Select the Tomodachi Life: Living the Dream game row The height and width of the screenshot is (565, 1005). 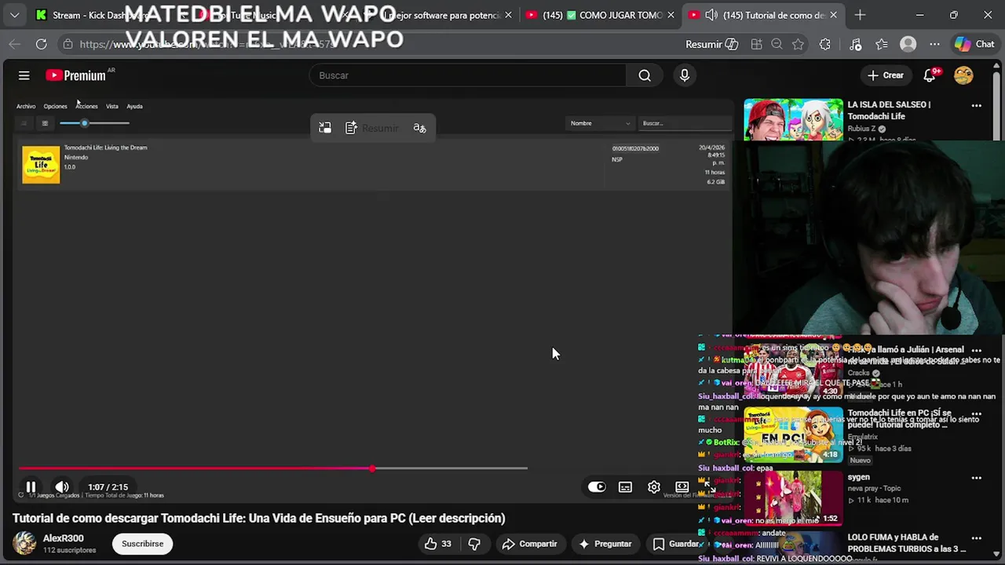pos(375,165)
